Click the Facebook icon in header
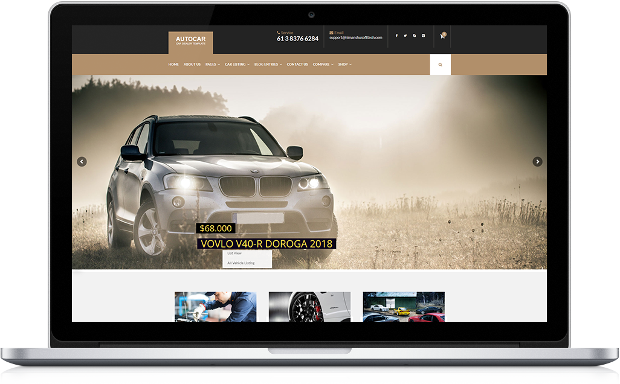The height and width of the screenshot is (384, 620). pyautogui.click(x=396, y=36)
